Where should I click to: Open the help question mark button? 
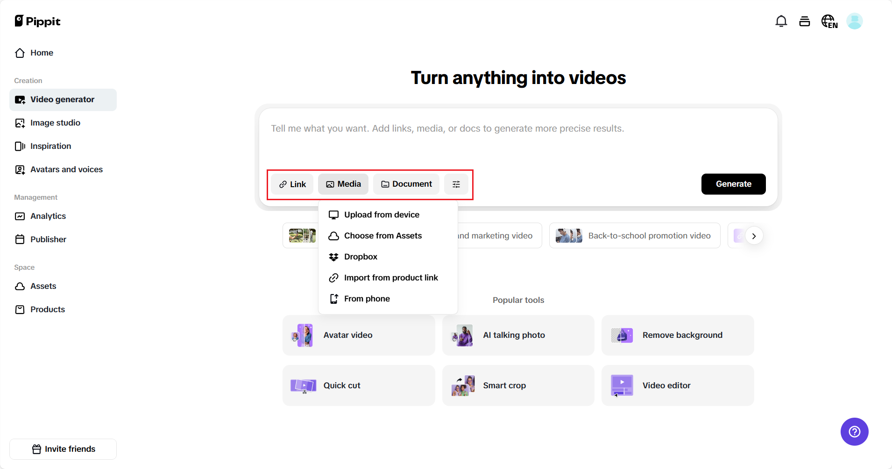pos(854,432)
